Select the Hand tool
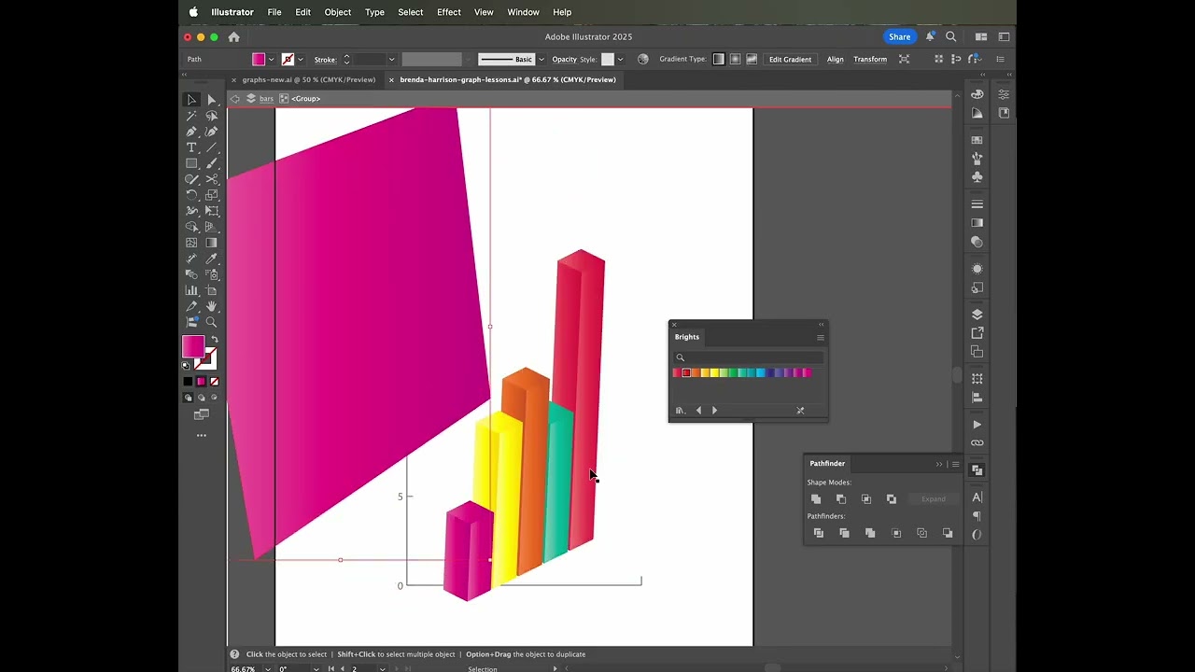This screenshot has width=1195, height=672. [212, 306]
